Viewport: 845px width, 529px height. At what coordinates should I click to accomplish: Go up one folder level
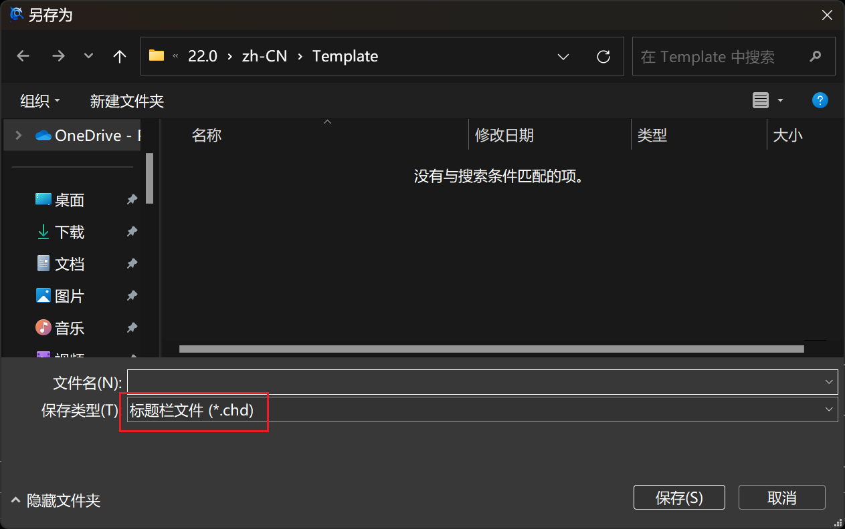click(x=120, y=57)
